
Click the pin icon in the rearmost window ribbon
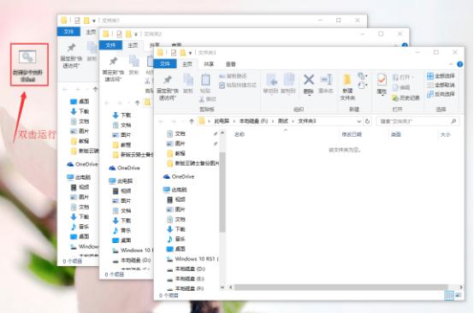coord(72,47)
